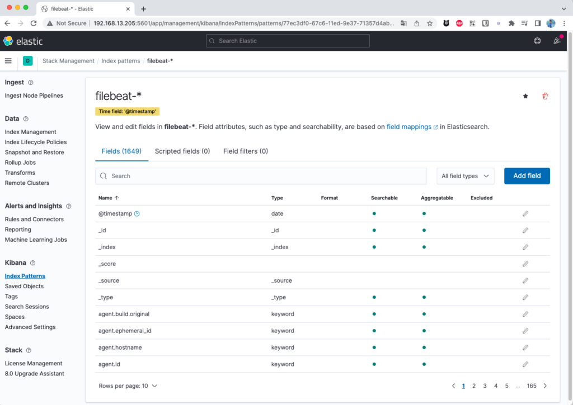Reload the browser page
Image resolution: width=573 pixels, height=405 pixels.
34,23
